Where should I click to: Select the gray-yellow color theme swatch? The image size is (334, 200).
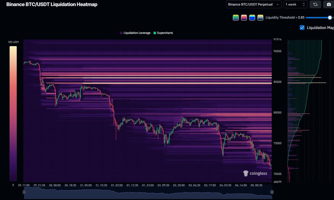[261, 18]
